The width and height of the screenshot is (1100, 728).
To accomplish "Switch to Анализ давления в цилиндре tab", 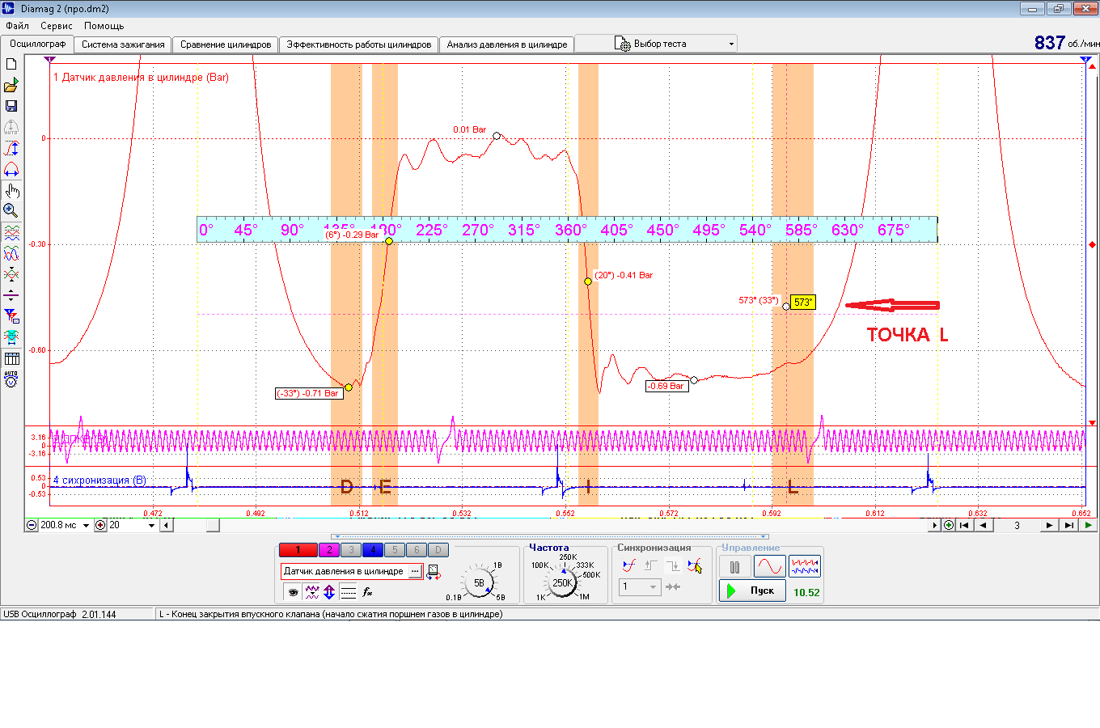I will [507, 44].
